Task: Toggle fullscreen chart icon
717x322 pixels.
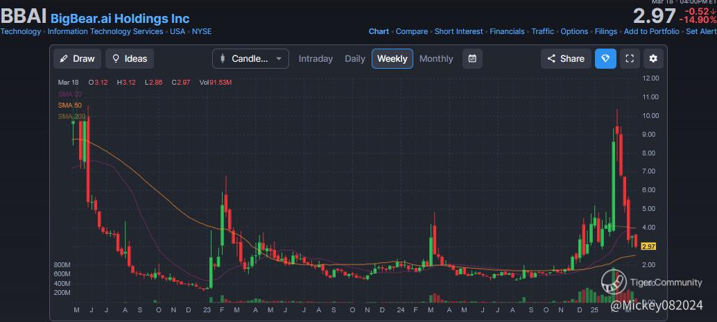Action: click(x=630, y=58)
